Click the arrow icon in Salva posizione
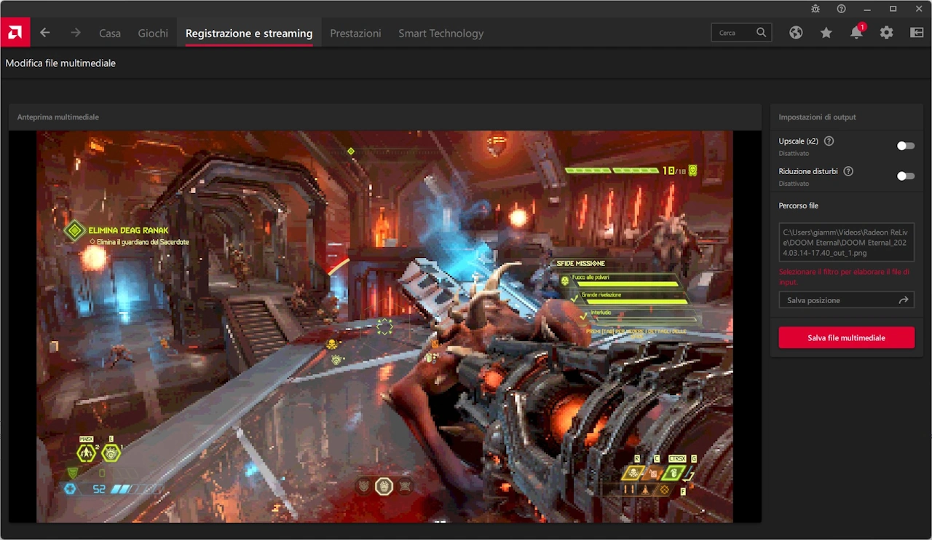This screenshot has width=932, height=540. pyautogui.click(x=904, y=300)
